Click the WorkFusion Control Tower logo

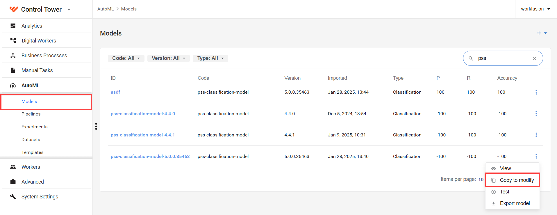[x=14, y=9]
